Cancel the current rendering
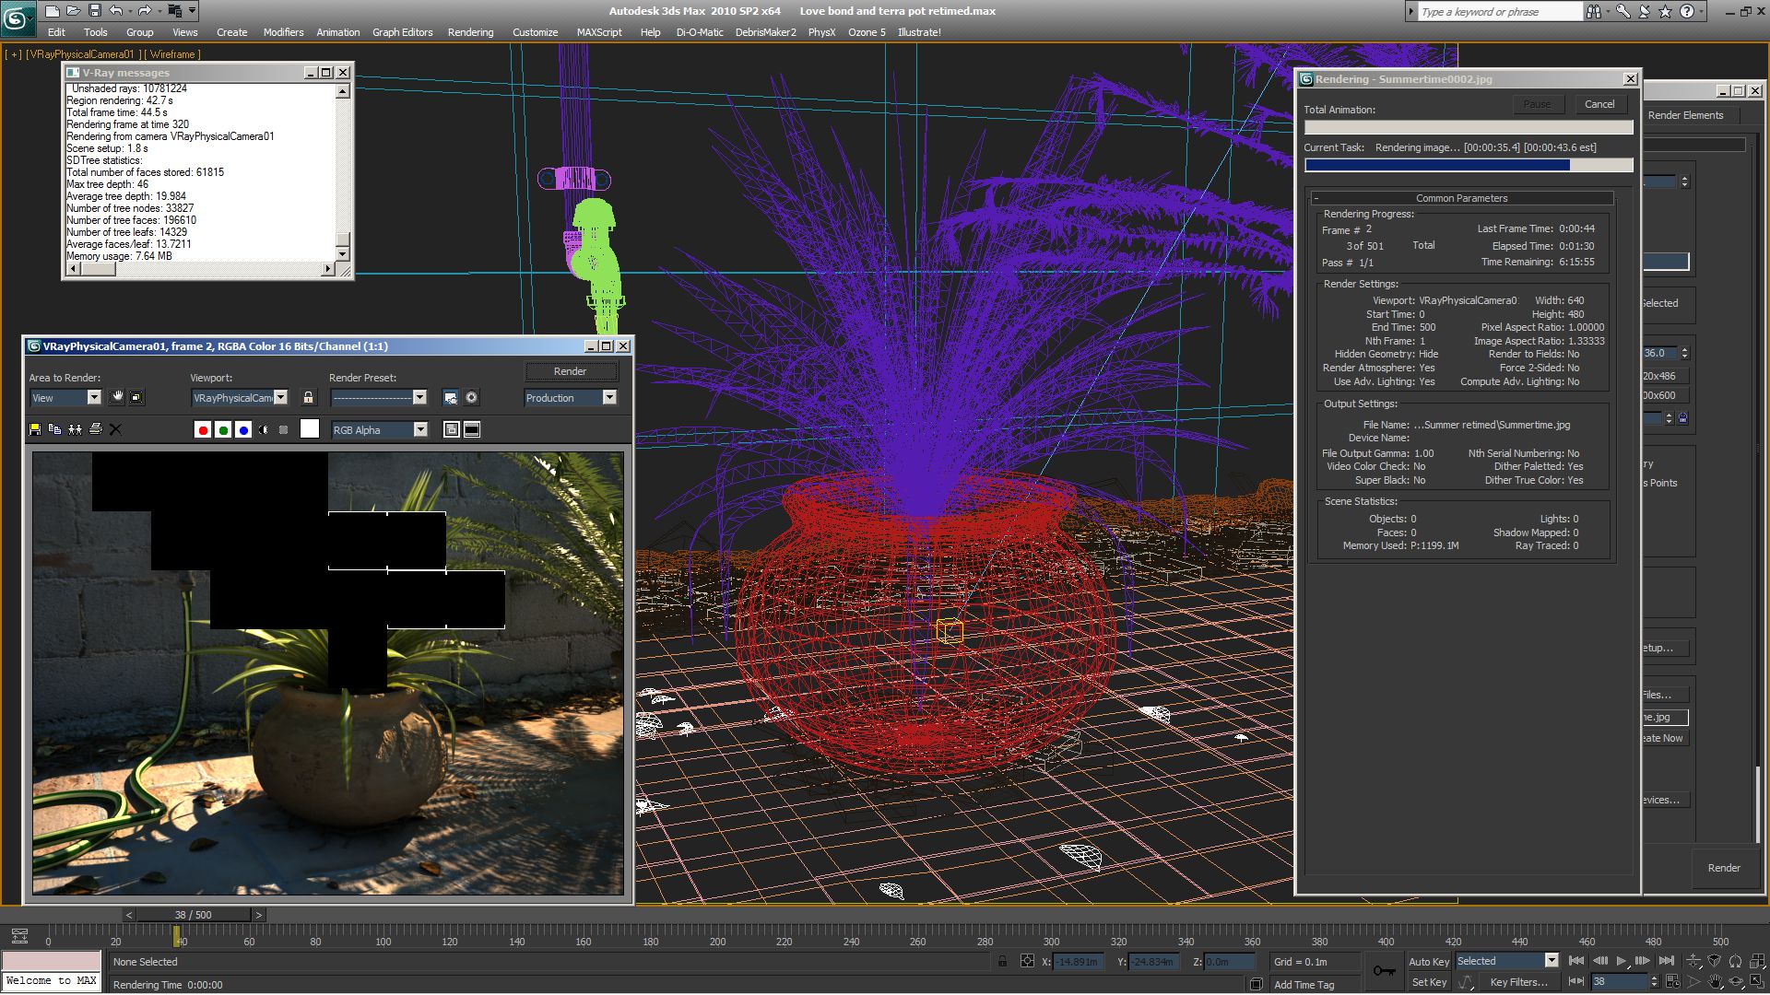 point(1599,104)
